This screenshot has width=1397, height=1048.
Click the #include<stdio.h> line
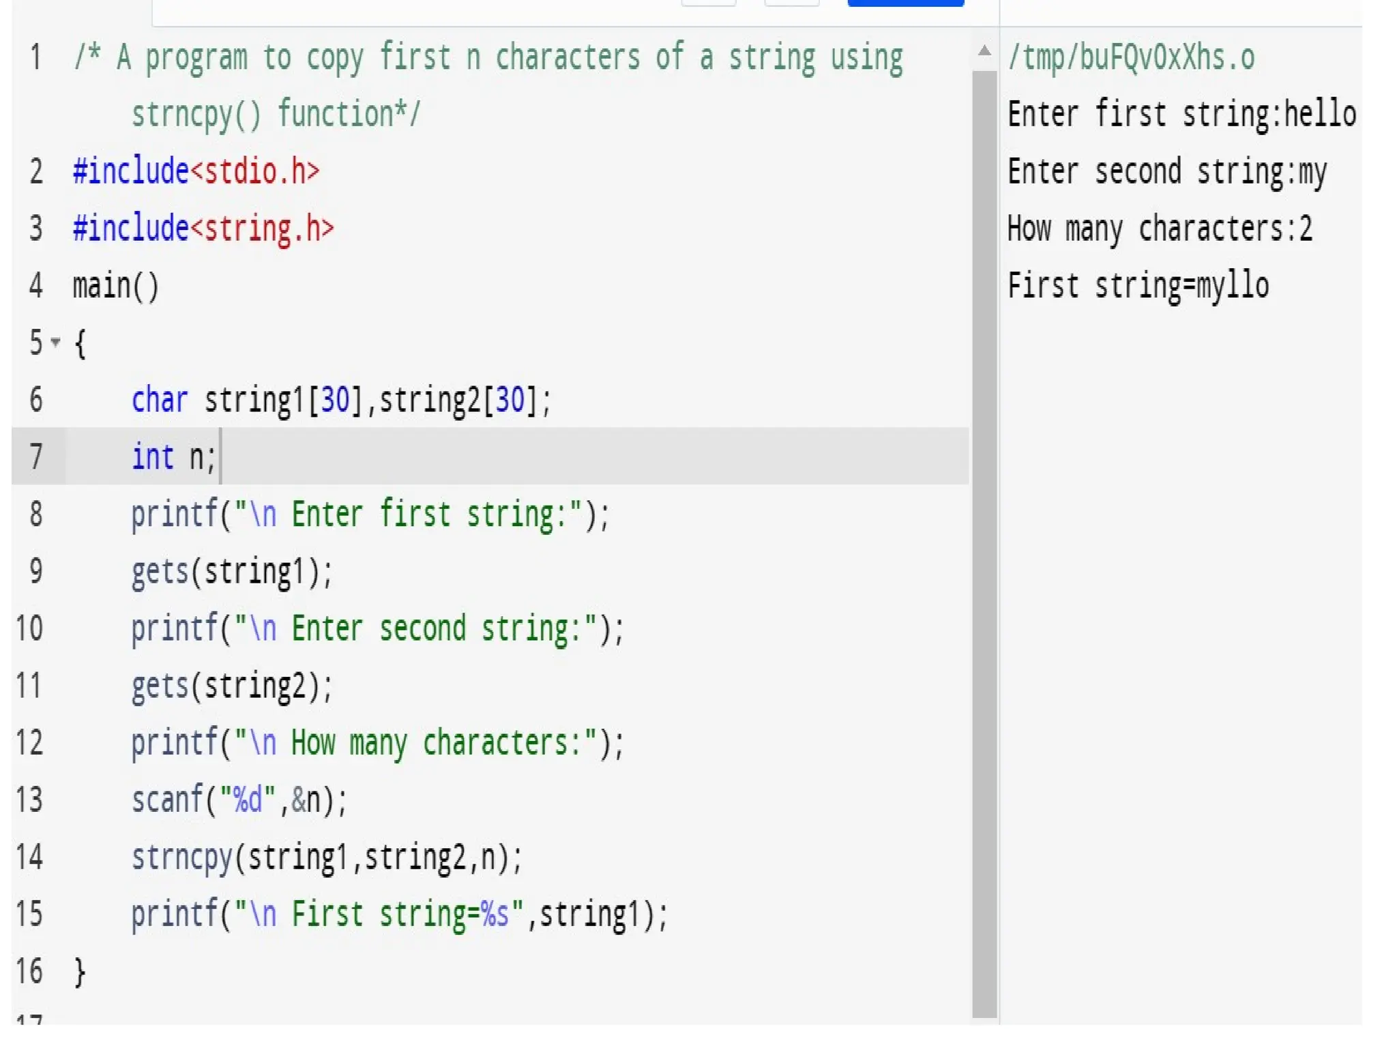196,171
